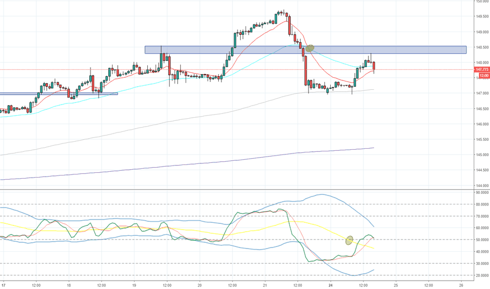Click the 148.500 price axis label

[482, 47]
